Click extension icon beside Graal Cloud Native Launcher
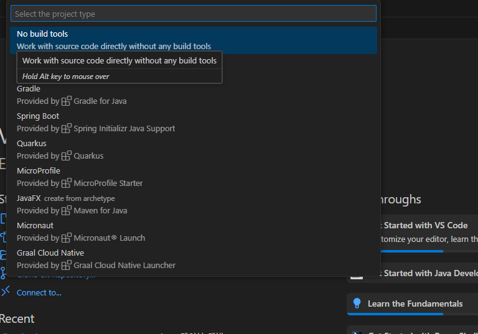Screen dimensions: 478x334 click(67, 265)
